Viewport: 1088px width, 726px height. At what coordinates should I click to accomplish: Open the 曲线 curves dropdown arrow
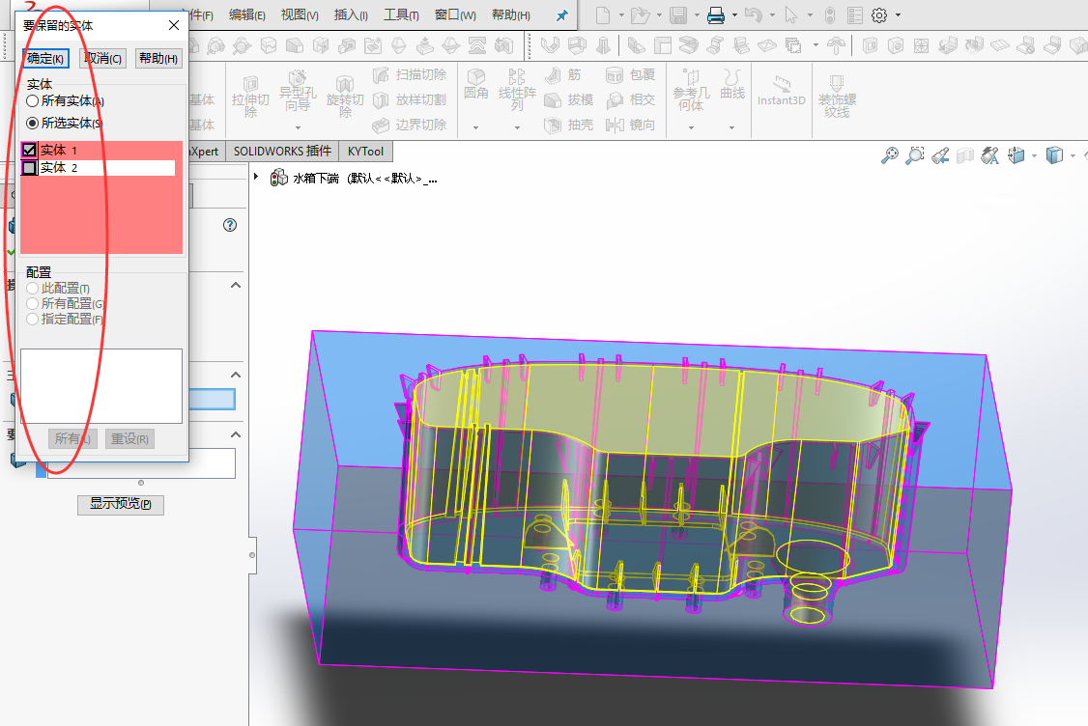pos(732,127)
